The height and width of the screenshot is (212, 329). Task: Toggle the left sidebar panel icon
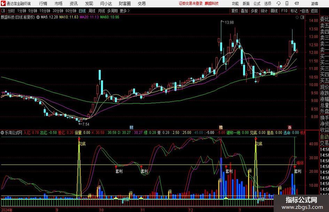[3, 11]
